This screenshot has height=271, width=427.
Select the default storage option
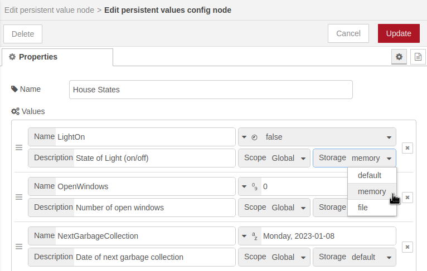click(x=370, y=175)
